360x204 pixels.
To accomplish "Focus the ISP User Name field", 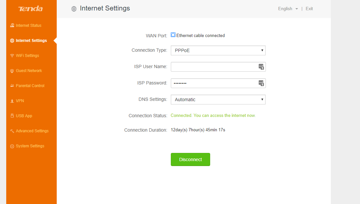I will pyautogui.click(x=214, y=67).
